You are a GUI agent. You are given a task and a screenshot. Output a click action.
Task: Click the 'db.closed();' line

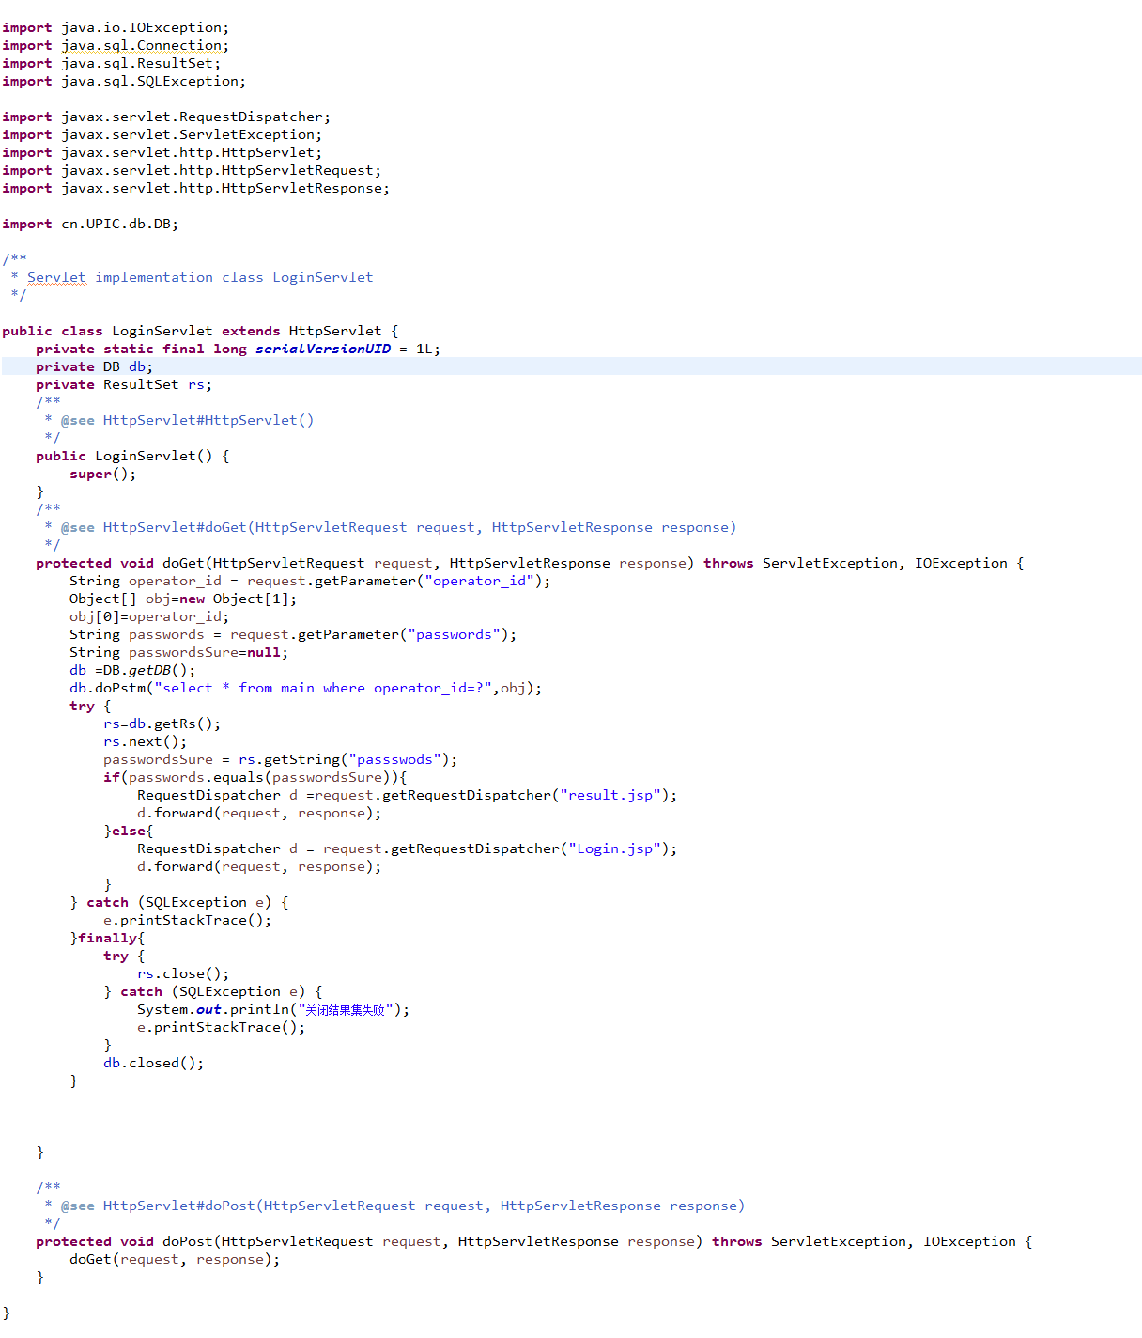(x=154, y=1063)
